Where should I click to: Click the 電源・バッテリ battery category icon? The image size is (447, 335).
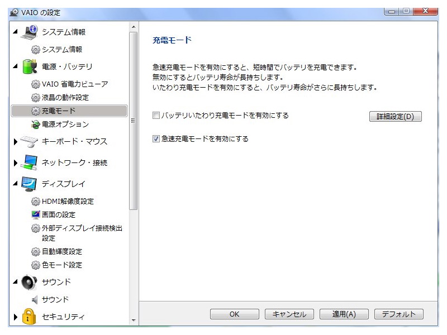click(x=30, y=66)
